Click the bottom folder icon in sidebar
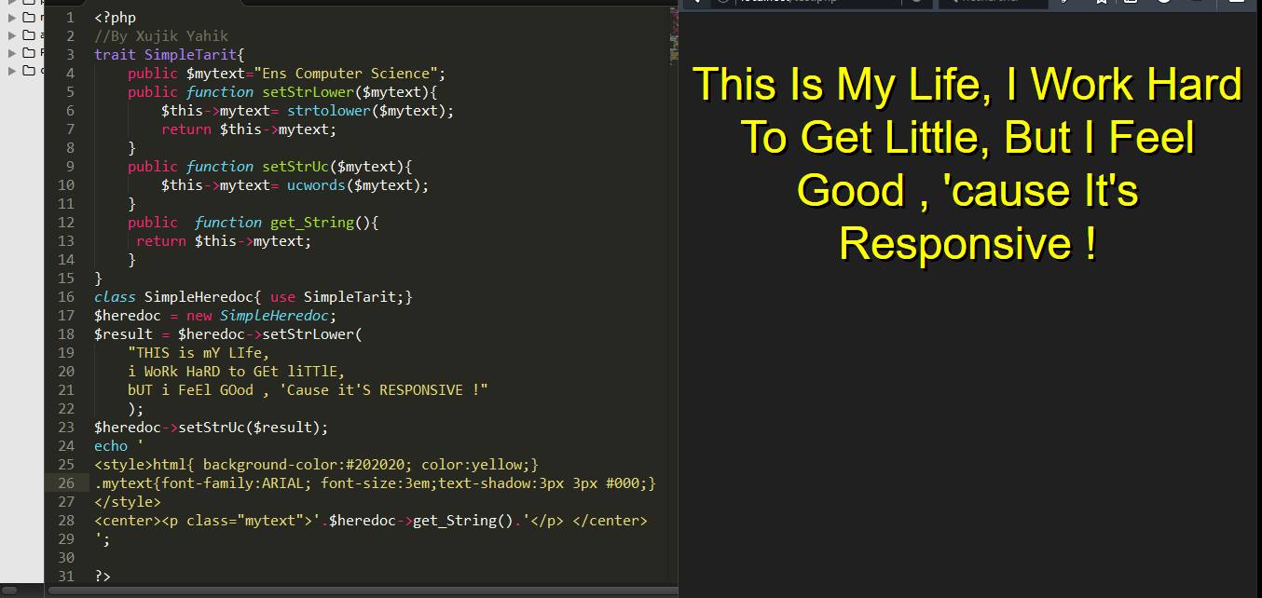The height and width of the screenshot is (598, 1262). (x=28, y=71)
